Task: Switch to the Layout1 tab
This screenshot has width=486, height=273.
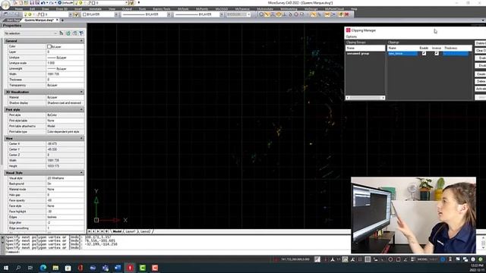Action: coord(130,231)
